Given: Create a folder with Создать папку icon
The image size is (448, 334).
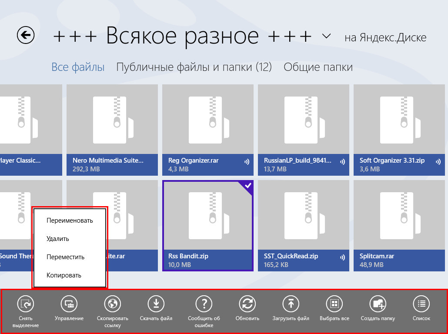Looking at the screenshot, I should click(x=378, y=304).
